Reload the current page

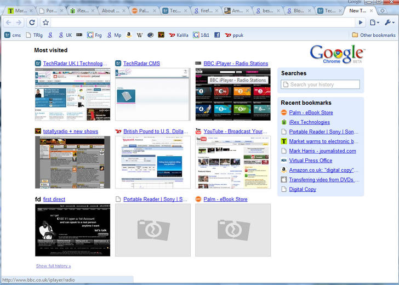pos(32,22)
